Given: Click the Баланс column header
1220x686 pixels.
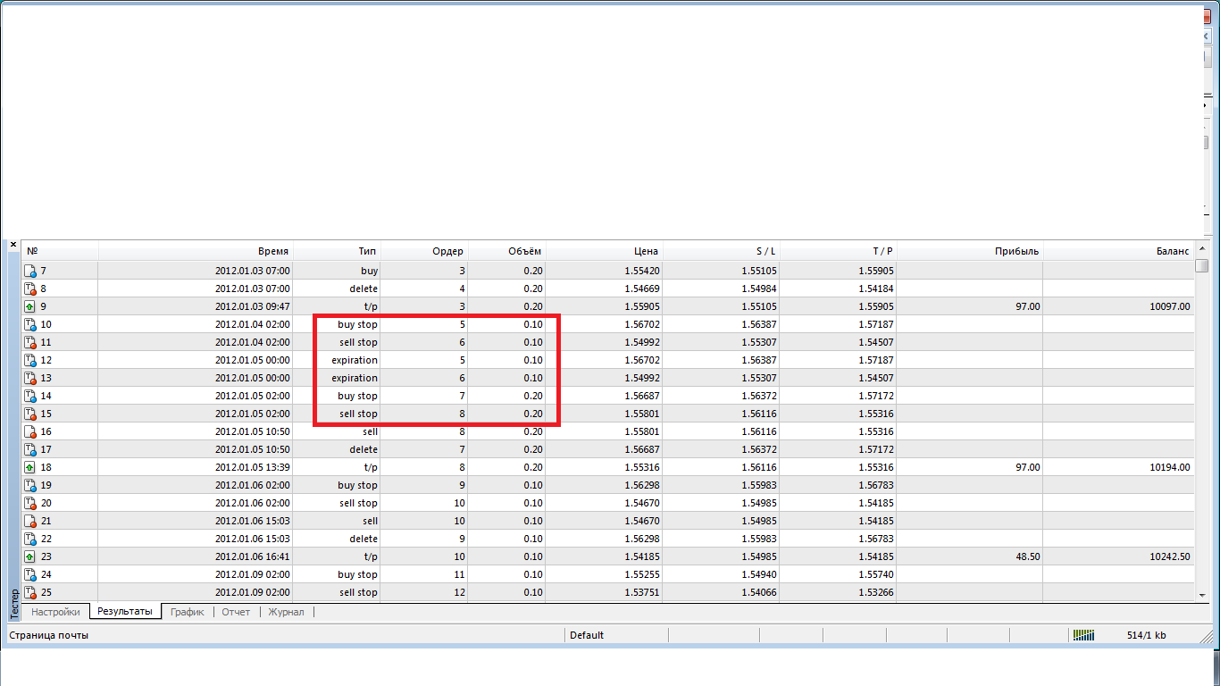Looking at the screenshot, I should [1118, 251].
